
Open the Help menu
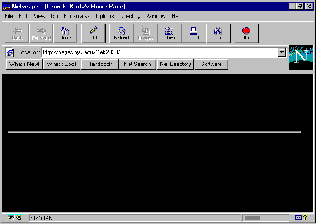tap(177, 16)
